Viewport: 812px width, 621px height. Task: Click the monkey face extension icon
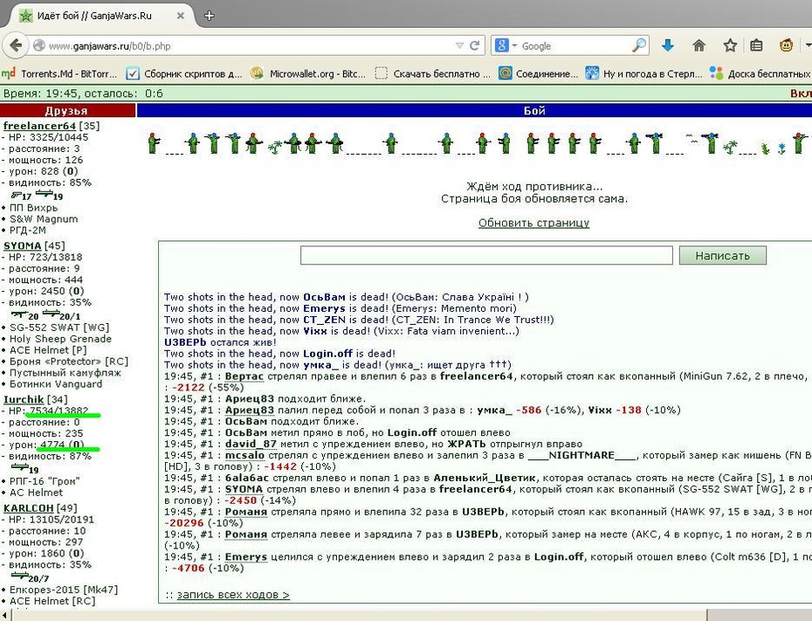(x=786, y=45)
